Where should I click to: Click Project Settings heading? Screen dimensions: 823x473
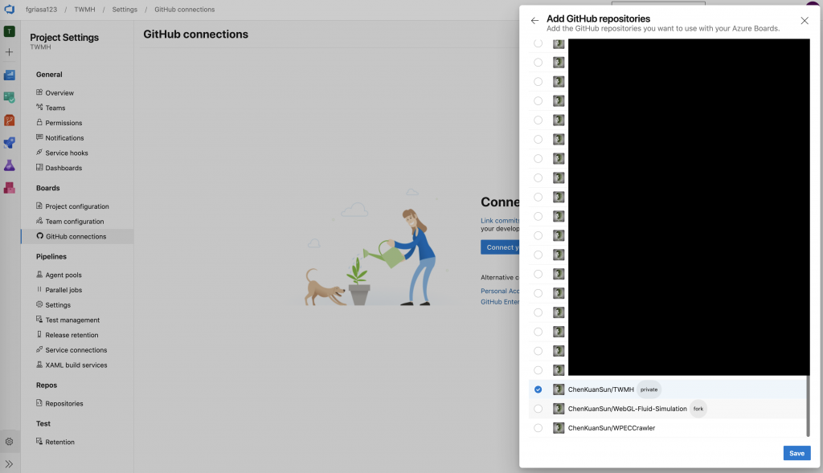click(64, 37)
